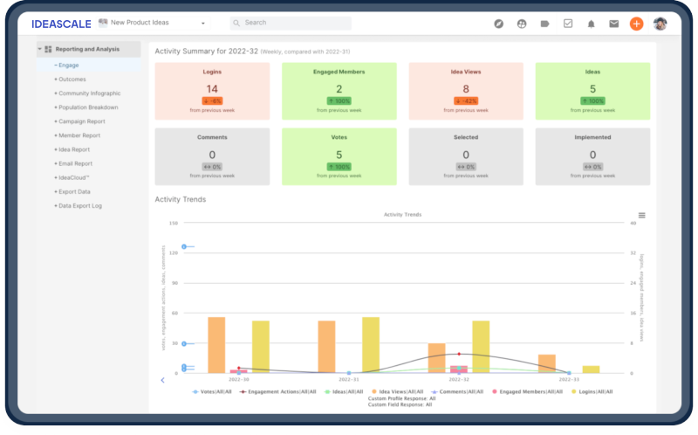Open the user profile avatar
The width and height of the screenshot is (698, 435).
[x=660, y=24]
